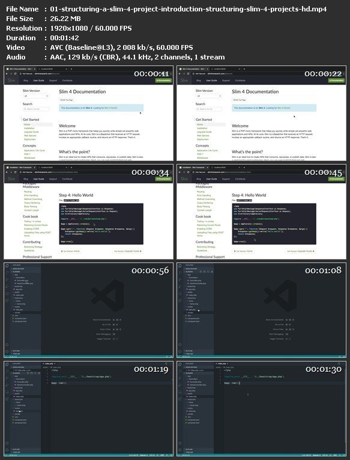Open new browser tab in 00:00:11 frame
Screen dimensions: 350x460
pyautogui.click(x=71, y=69)
